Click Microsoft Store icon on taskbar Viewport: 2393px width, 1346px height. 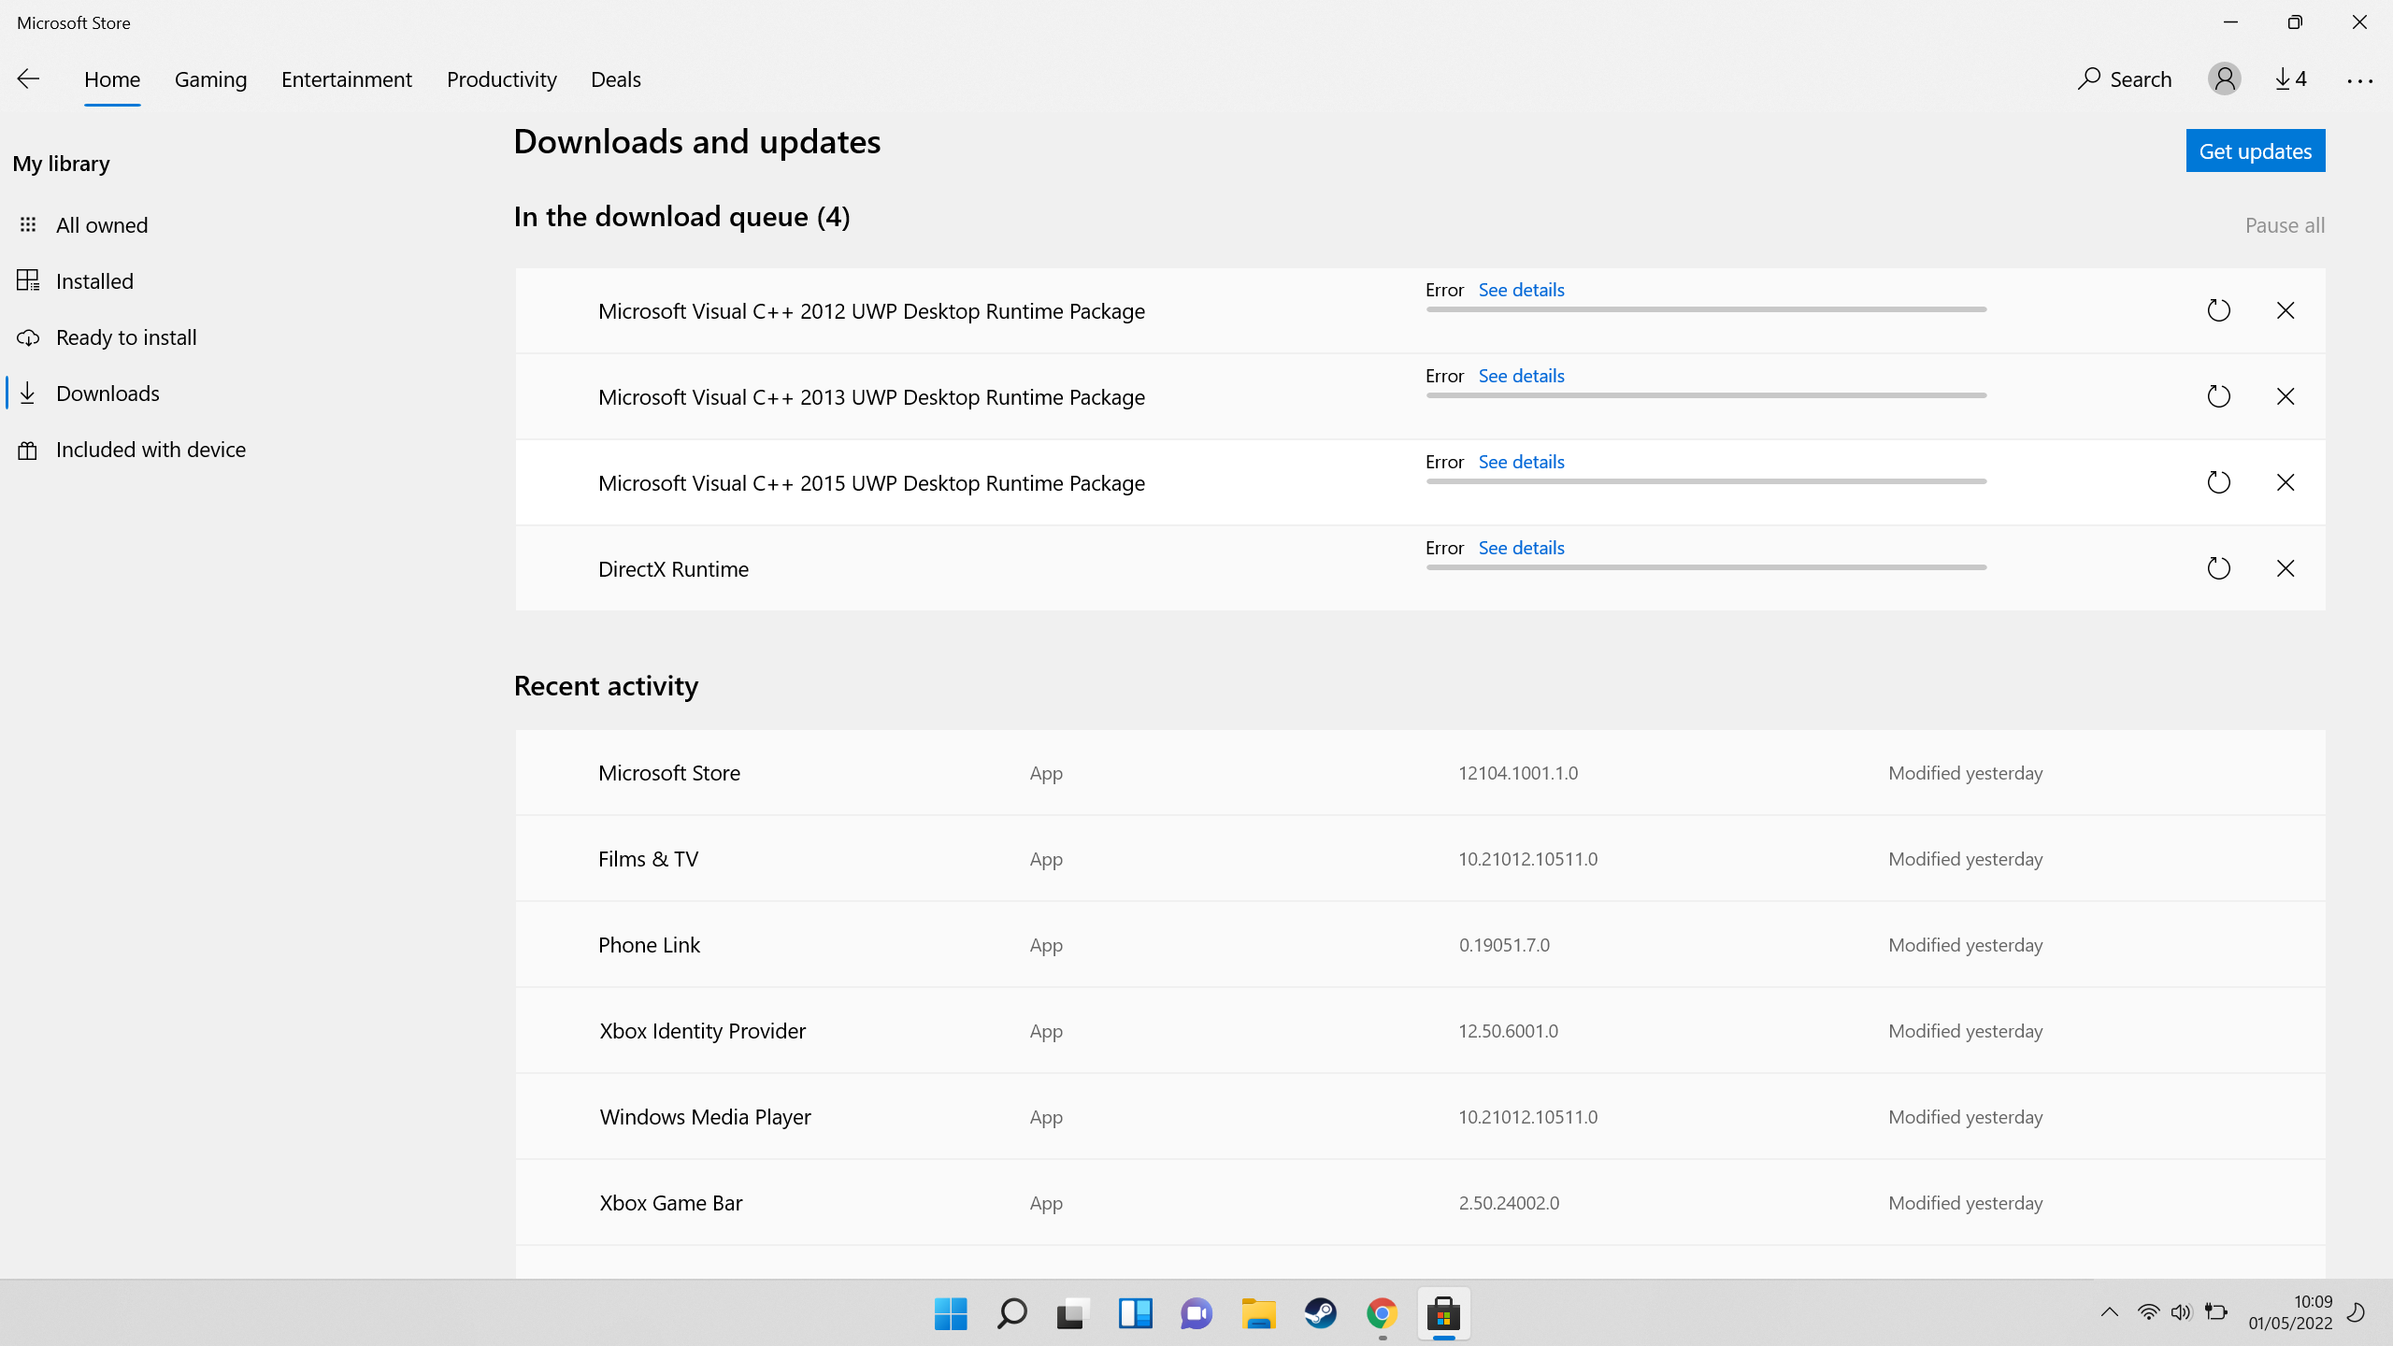pos(1443,1313)
